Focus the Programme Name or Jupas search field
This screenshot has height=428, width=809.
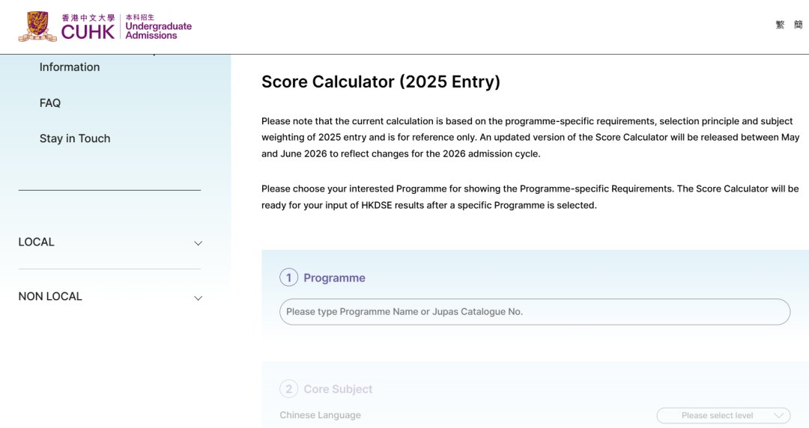(x=534, y=312)
